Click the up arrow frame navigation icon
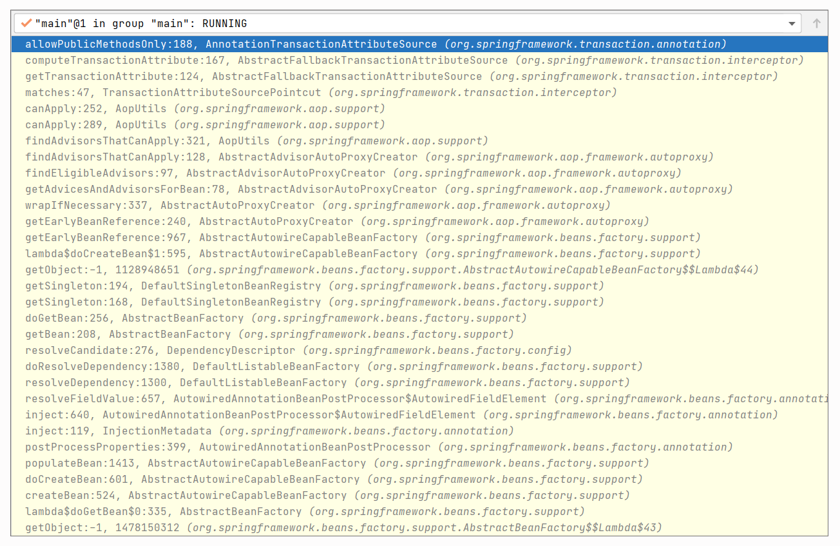The height and width of the screenshot is (546, 840). tap(816, 24)
